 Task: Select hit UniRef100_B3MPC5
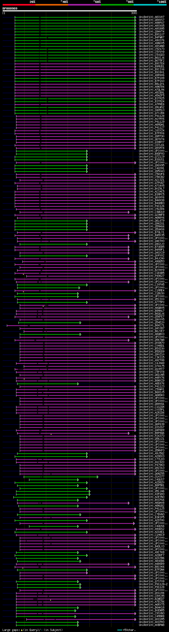click(152, 194)
